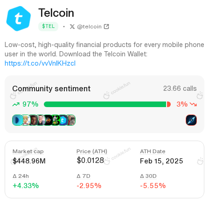Click avatar of man with glasses

tap(41, 120)
